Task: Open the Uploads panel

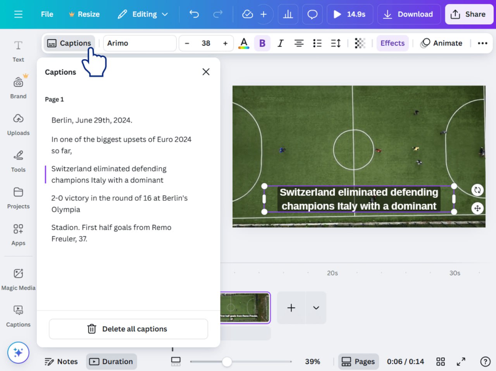Action: (x=18, y=124)
